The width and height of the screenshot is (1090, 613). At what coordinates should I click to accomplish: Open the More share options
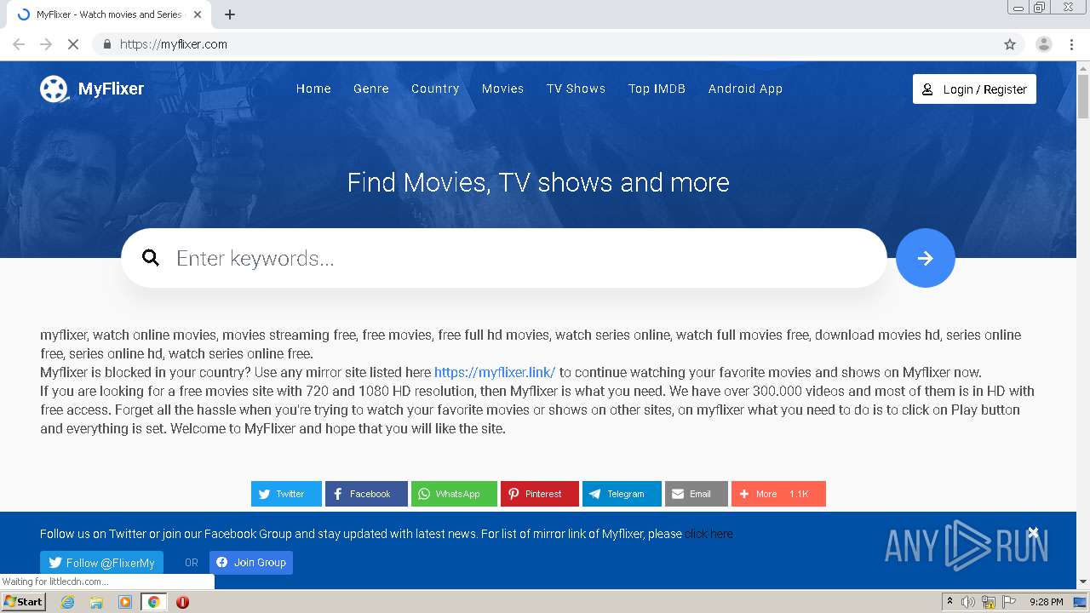pos(778,494)
